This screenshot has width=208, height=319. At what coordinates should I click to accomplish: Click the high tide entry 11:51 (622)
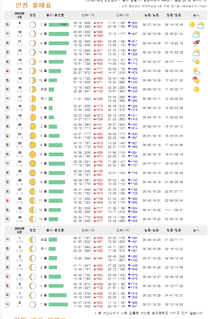pyautogui.click(x=82, y=99)
